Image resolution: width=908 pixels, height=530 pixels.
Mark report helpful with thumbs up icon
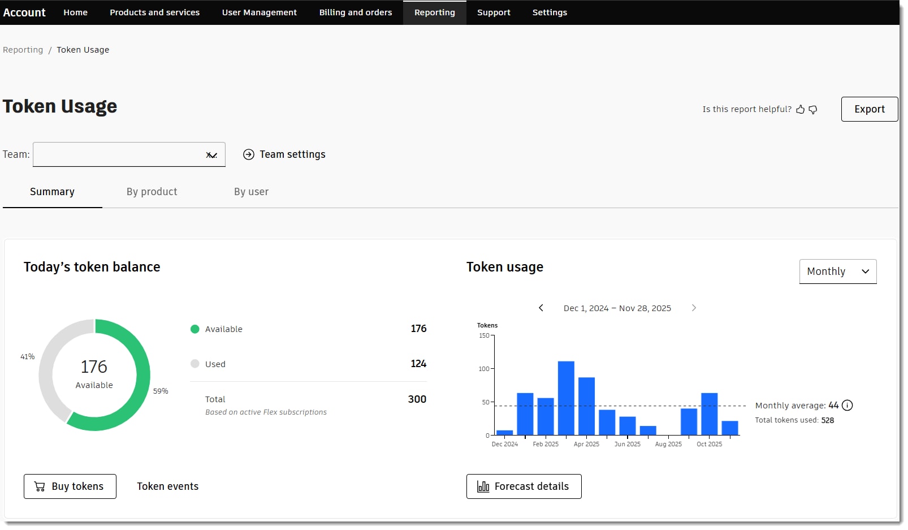pos(801,109)
